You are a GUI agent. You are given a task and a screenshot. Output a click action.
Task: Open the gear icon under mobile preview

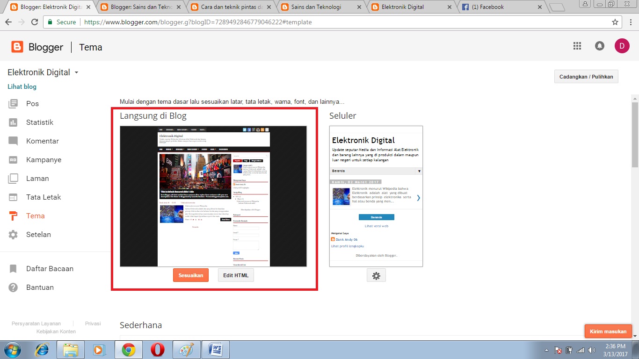[x=376, y=275]
